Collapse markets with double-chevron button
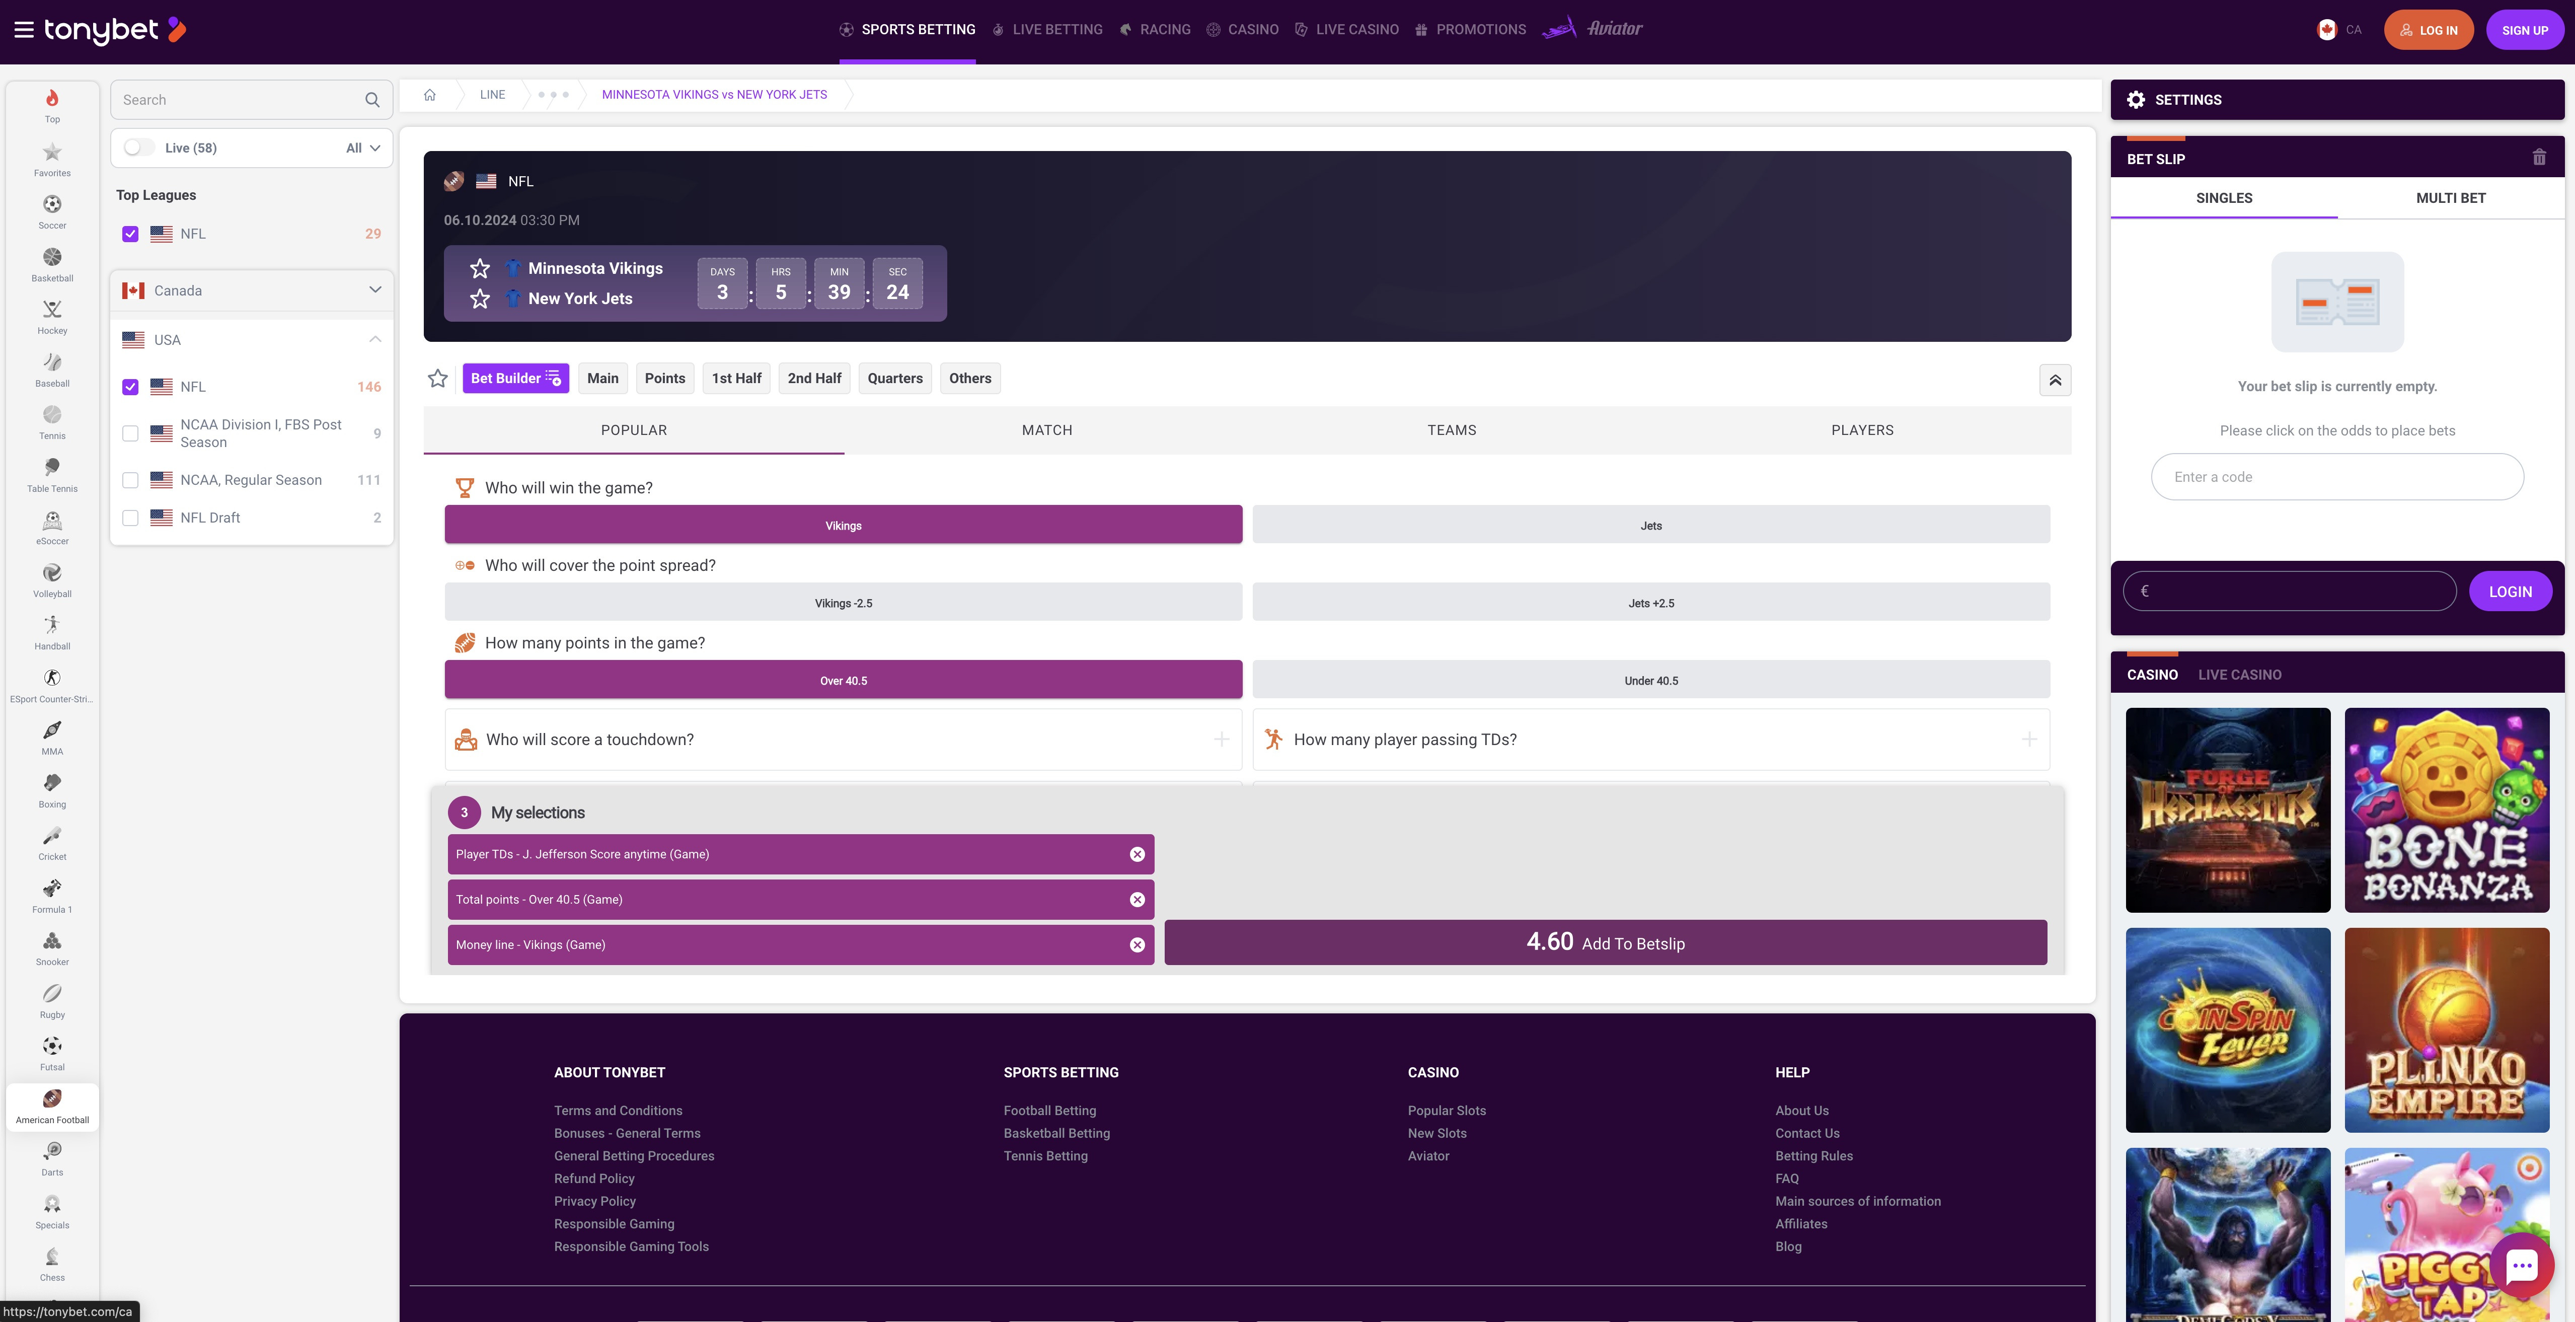2575x1322 pixels. tap(2055, 380)
